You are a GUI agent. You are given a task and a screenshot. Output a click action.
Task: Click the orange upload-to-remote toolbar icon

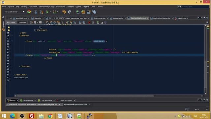point(83,12)
